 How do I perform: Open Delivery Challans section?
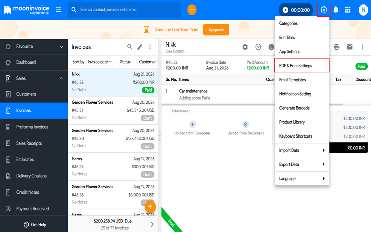click(x=34, y=176)
